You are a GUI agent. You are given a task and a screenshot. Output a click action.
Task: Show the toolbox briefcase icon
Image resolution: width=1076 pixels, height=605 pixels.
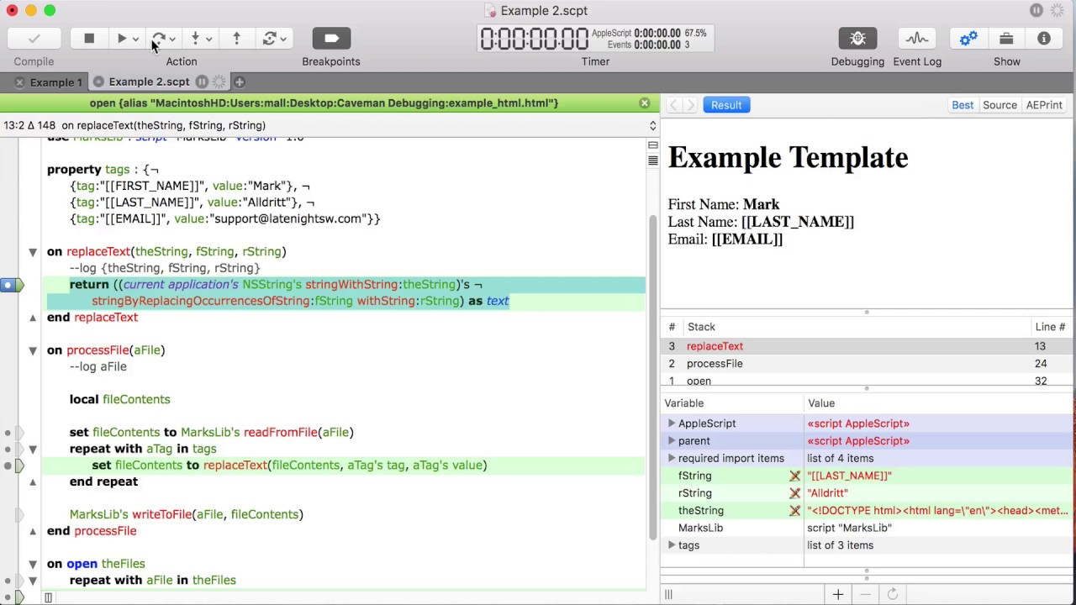[1006, 39]
